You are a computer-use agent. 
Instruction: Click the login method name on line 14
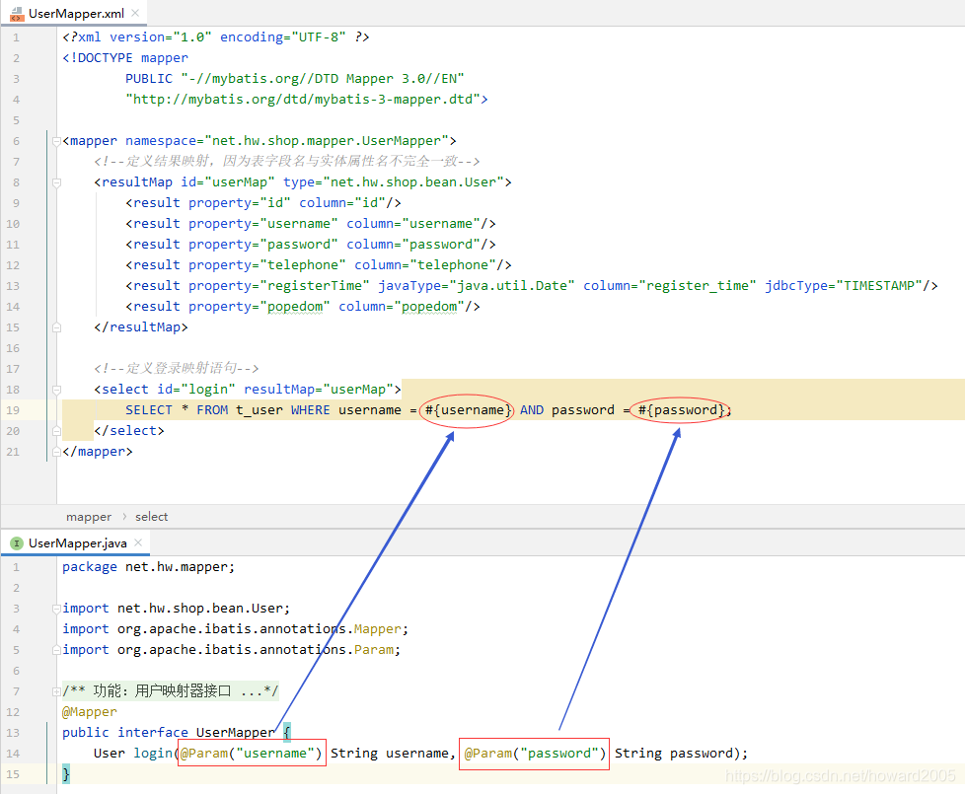pos(153,754)
